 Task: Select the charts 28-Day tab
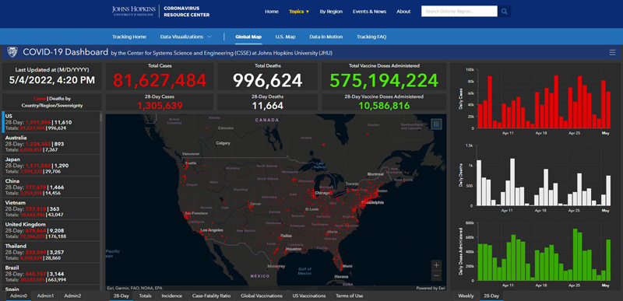coord(491,296)
